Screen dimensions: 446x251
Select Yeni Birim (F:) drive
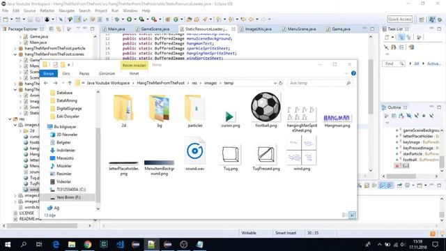[68, 197]
